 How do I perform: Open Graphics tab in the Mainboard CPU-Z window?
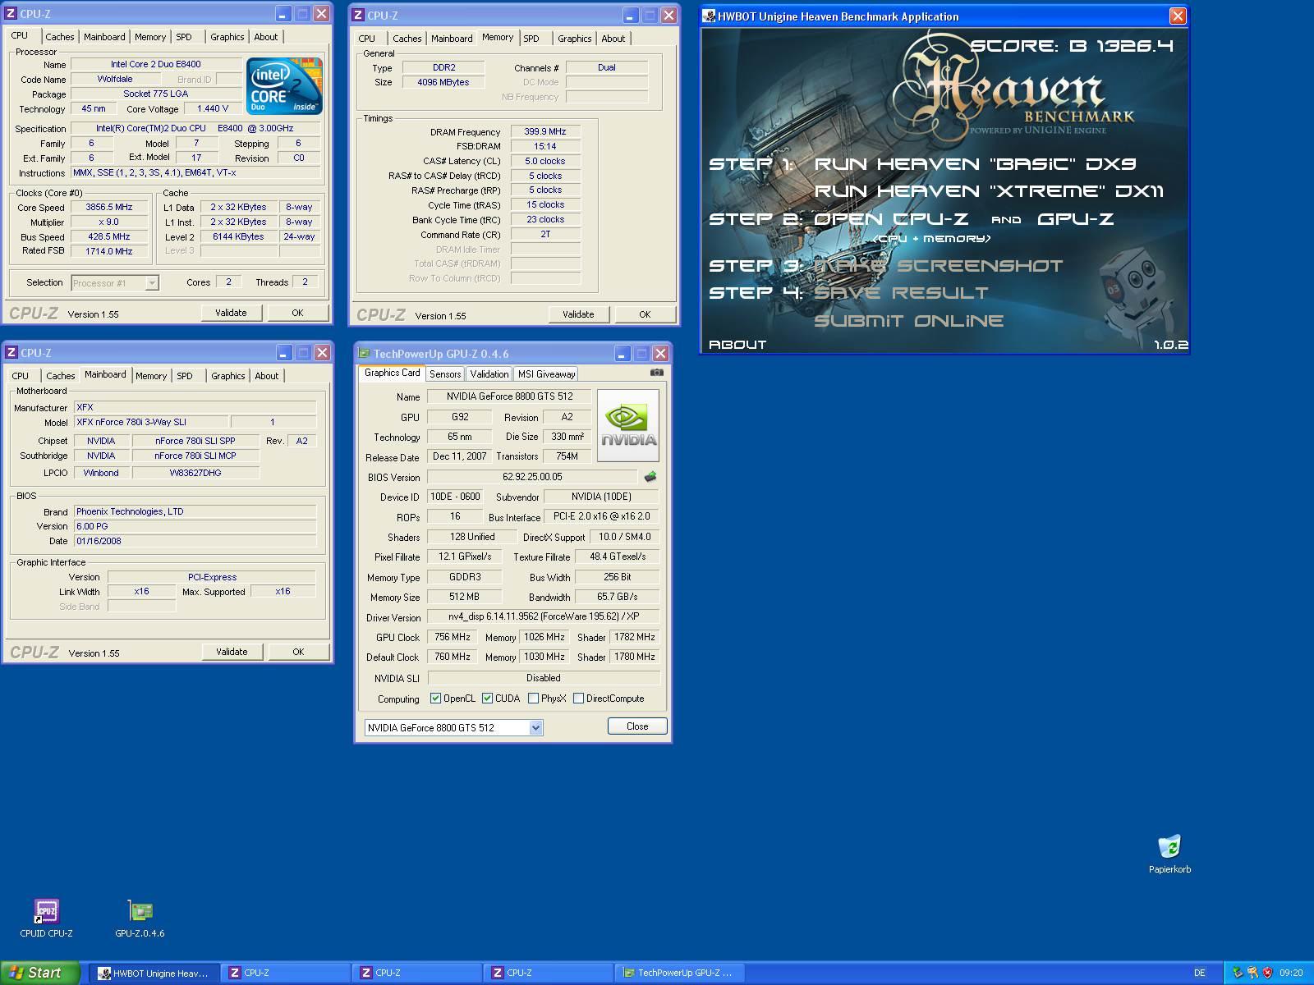coord(227,376)
